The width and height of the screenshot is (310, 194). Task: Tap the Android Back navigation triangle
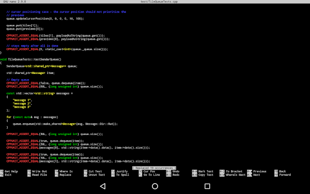[x=103, y=186]
